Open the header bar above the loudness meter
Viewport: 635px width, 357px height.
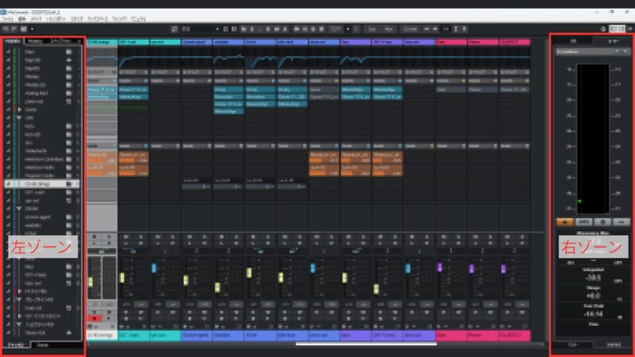pos(593,52)
